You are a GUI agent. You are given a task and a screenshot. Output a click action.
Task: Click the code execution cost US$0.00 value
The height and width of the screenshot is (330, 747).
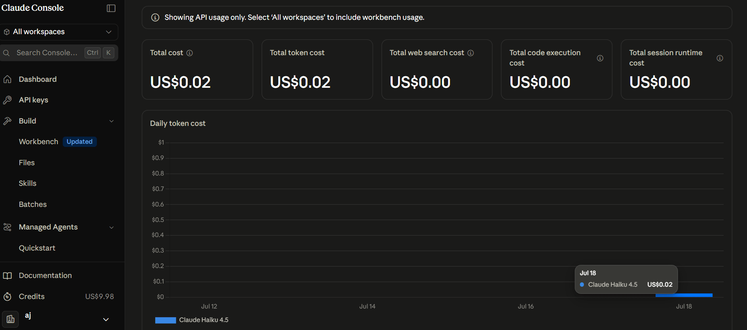point(540,82)
